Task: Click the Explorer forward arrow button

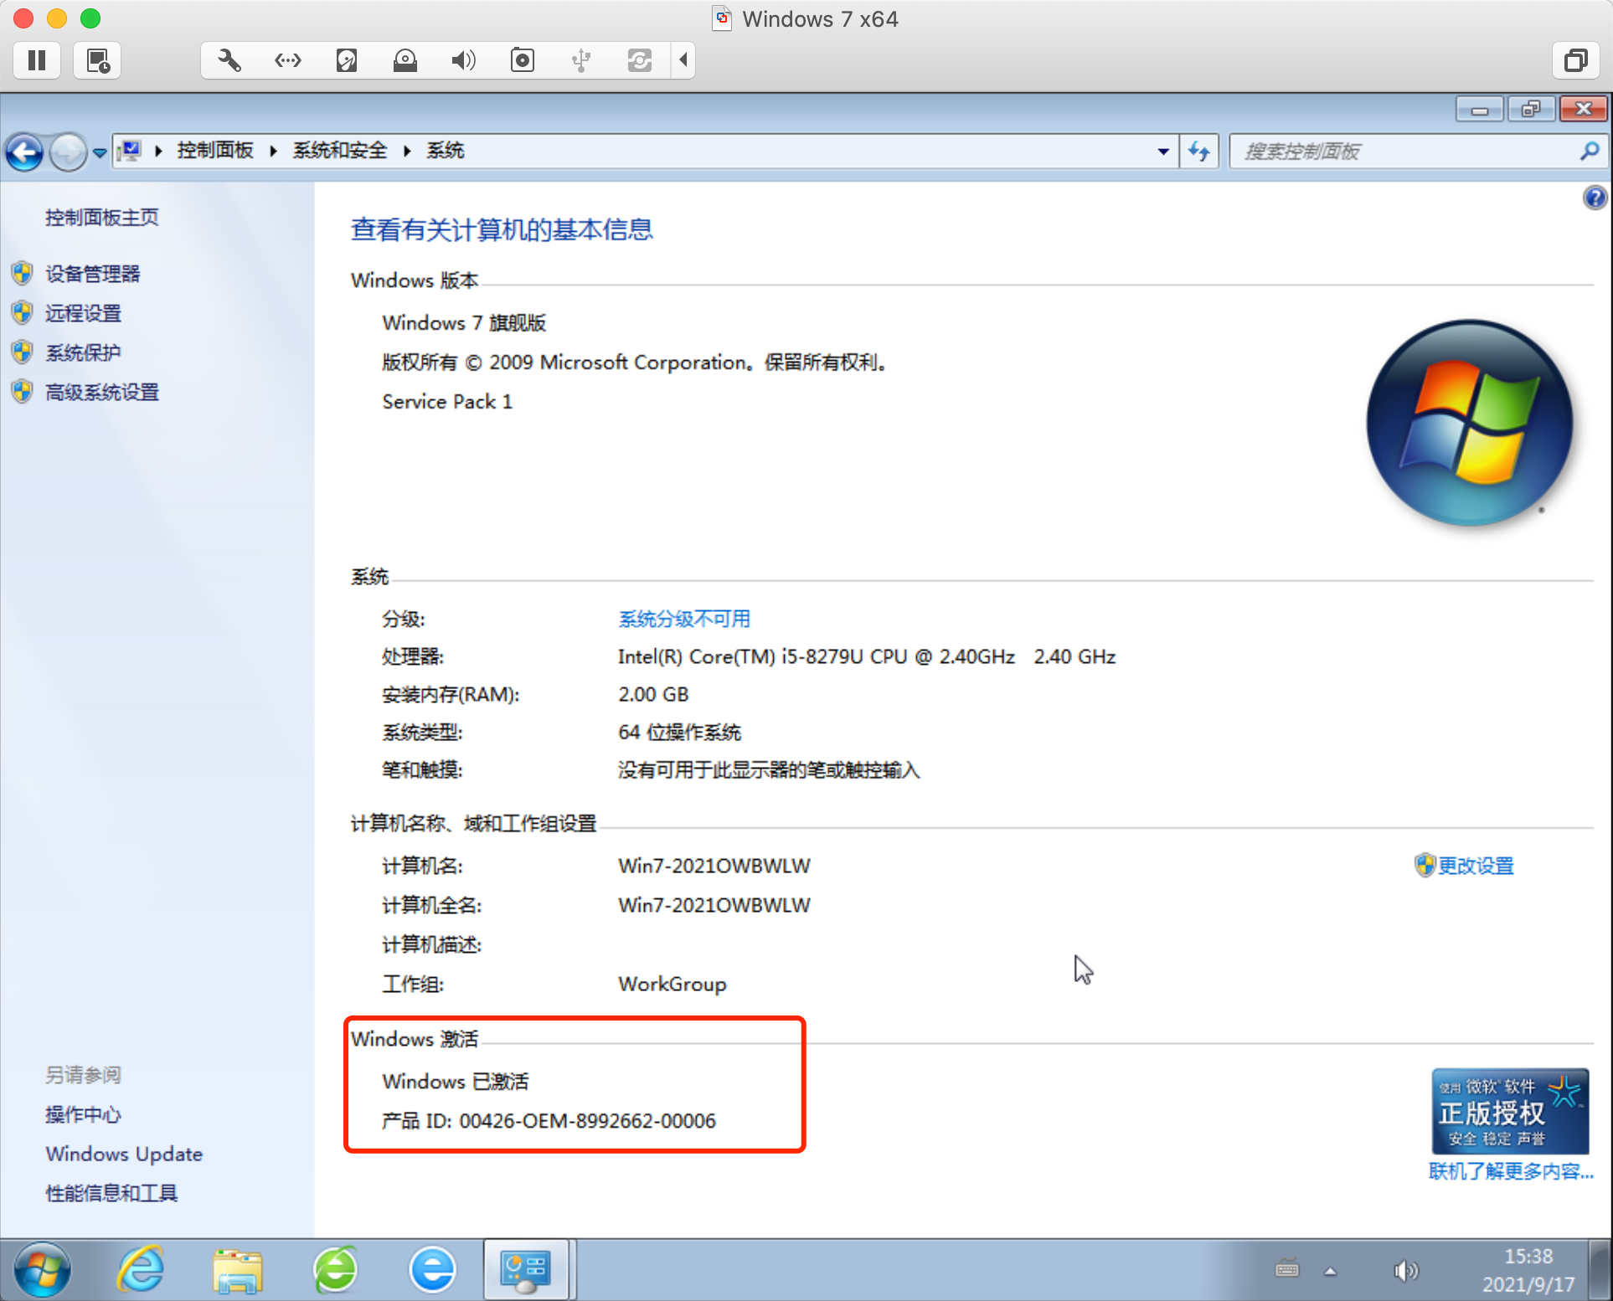Action: [x=68, y=152]
